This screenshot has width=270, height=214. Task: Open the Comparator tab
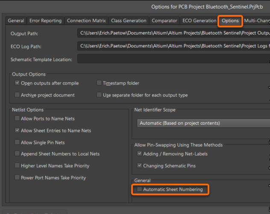click(164, 21)
